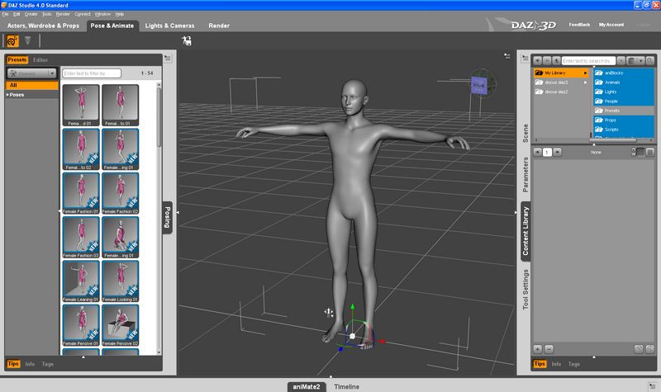Open the Render menu in menu bar
This screenshot has height=392, width=661.
(63, 14)
